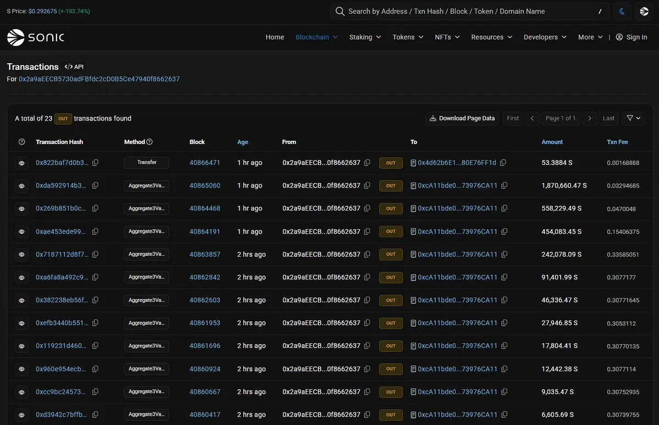Copy hash 0xd3942c7bffb
Image resolution: width=659 pixels, height=425 pixels.
[96, 415]
